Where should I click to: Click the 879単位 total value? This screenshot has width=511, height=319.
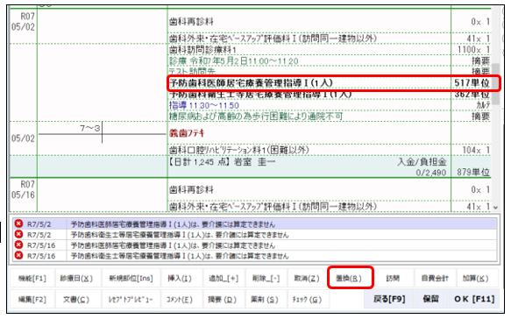pos(472,172)
